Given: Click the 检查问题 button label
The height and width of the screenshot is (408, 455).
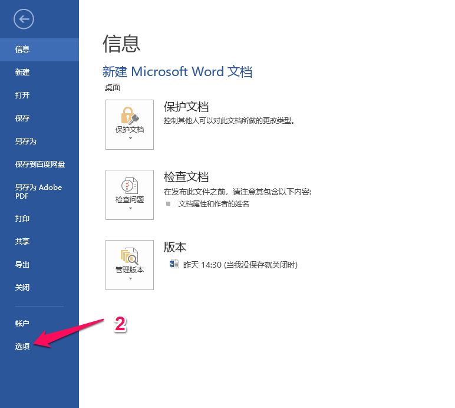Looking at the screenshot, I should click(x=130, y=200).
